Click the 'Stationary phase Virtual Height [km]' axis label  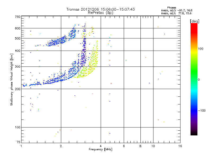tap(11, 80)
